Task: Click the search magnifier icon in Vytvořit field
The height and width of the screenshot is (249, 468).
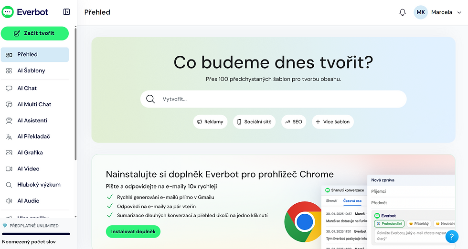Action: 150,99
